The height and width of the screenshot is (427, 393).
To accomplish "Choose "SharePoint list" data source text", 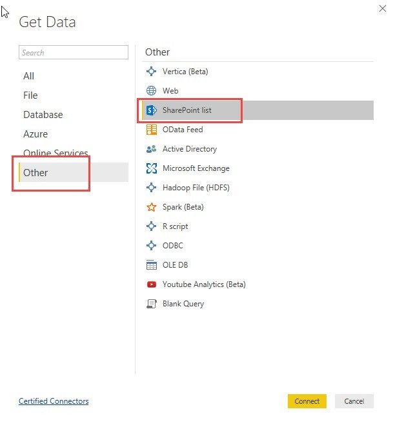I will click(187, 110).
